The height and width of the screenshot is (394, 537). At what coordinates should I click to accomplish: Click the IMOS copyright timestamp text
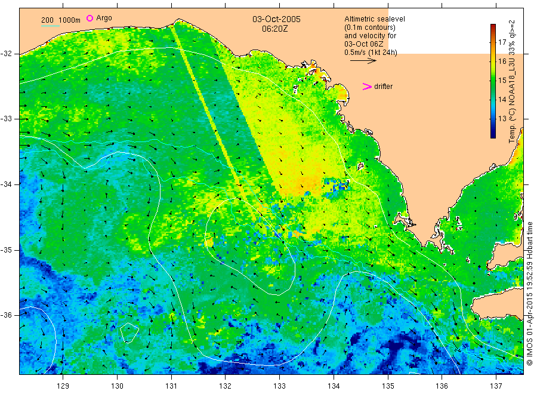pos(529,293)
